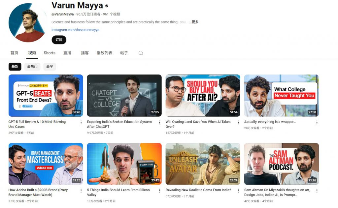The image size is (338, 208).
Task: Click the 54:54 duration badge
Action: [234, 112]
